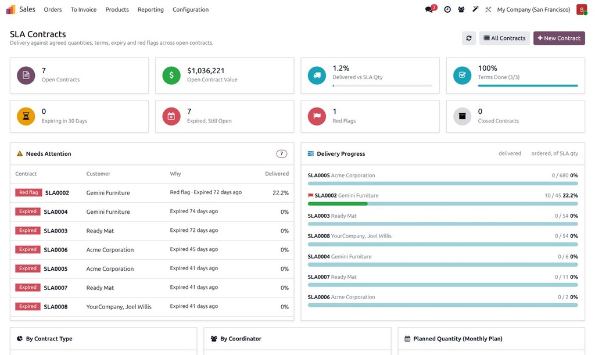The image size is (595, 355).
Task: Click 'YourCompany, Joel Willis' in Needs Attention
Action: [119, 306]
